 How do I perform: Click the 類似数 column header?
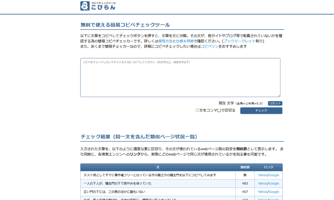pos(245,167)
